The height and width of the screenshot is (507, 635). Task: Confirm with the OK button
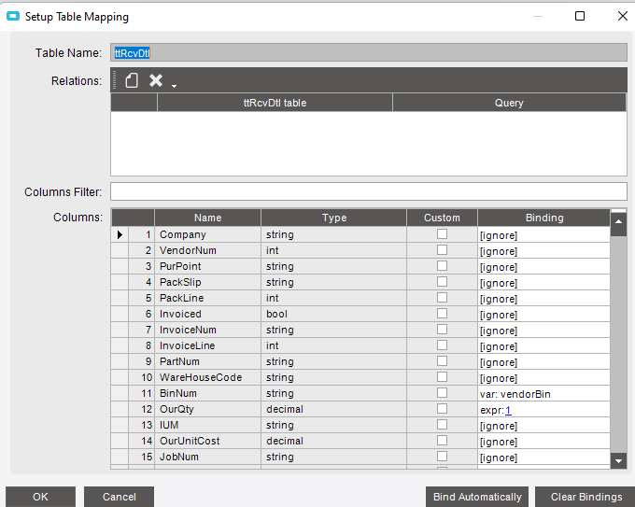click(40, 497)
